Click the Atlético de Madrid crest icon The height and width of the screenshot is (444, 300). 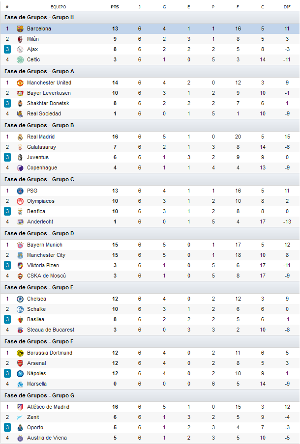(x=20, y=407)
